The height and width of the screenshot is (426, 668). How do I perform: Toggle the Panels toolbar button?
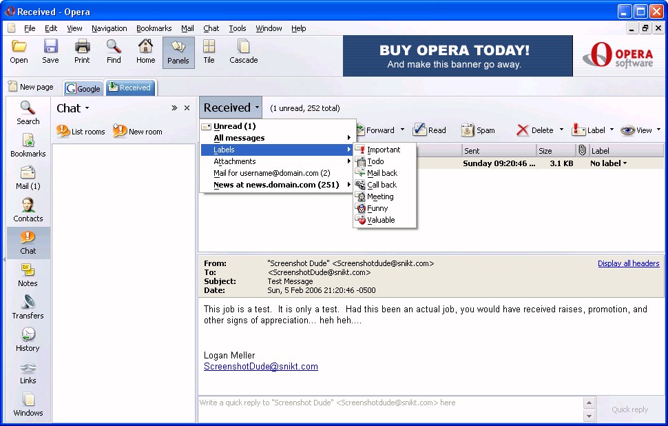tap(178, 52)
